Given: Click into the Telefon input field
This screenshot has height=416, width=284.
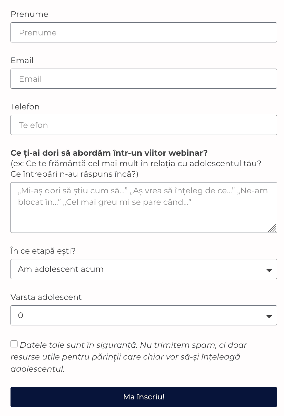Looking at the screenshot, I should [144, 125].
